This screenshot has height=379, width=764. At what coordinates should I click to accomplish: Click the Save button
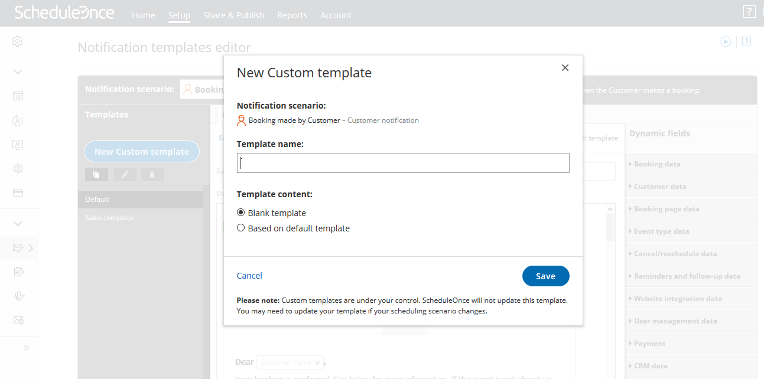tap(545, 276)
